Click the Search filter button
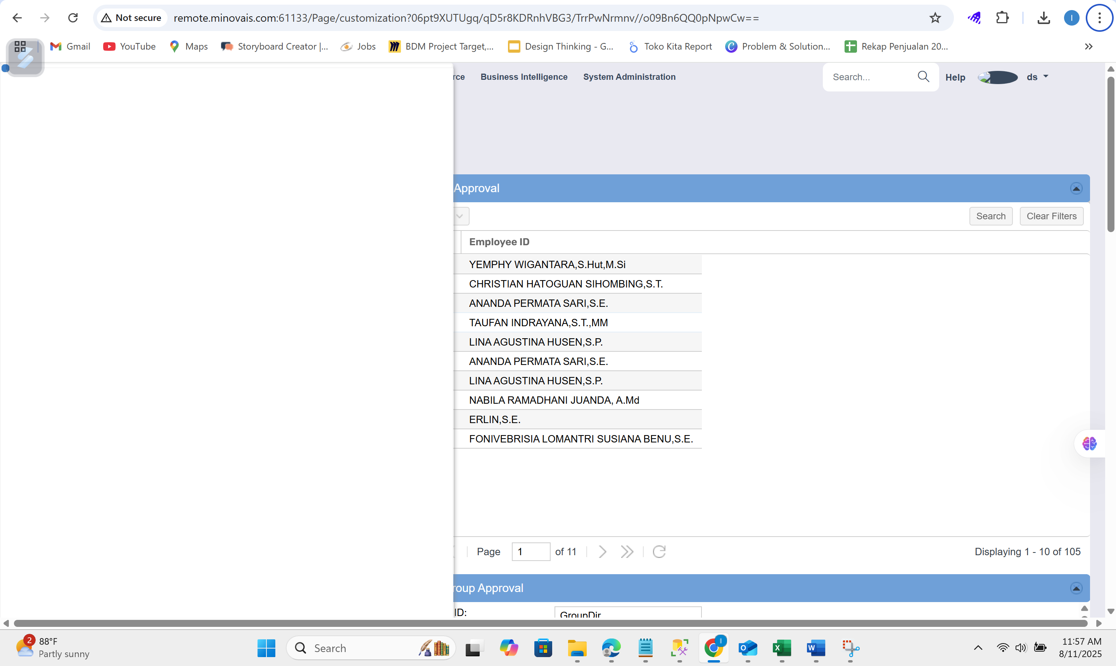 point(991,216)
